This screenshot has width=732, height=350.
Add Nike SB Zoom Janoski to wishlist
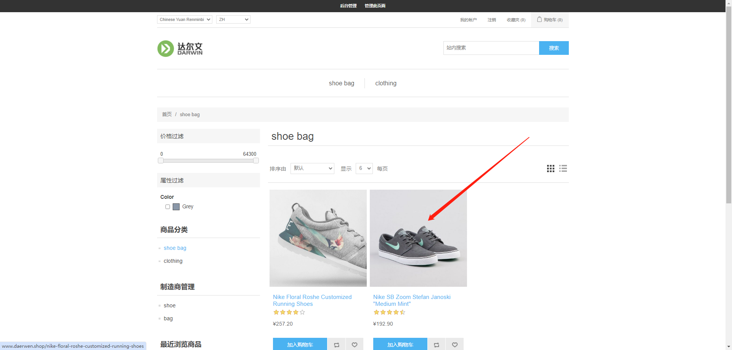[x=455, y=344]
